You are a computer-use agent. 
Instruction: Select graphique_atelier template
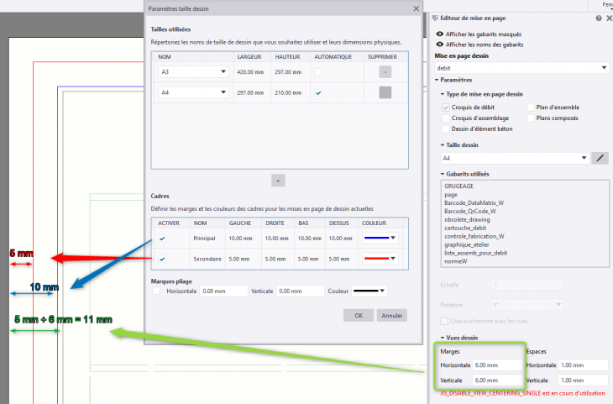467,244
